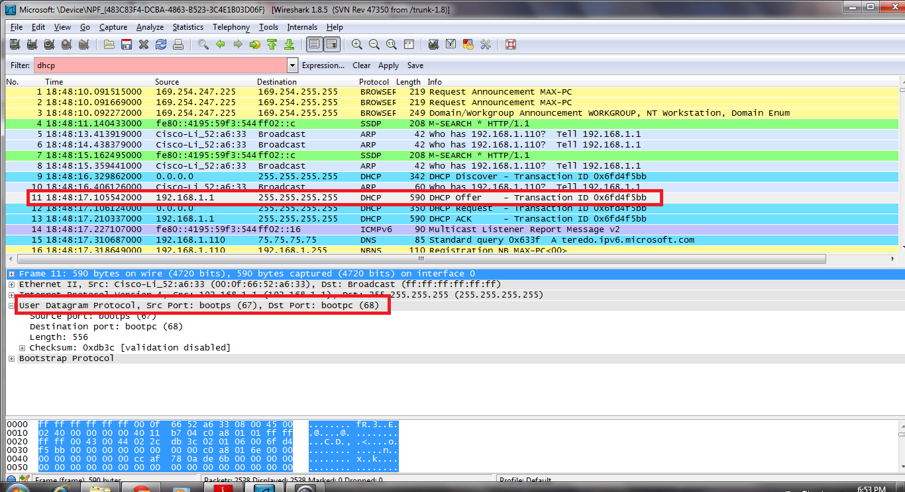
Task: Reload this capture file
Action: (x=160, y=44)
